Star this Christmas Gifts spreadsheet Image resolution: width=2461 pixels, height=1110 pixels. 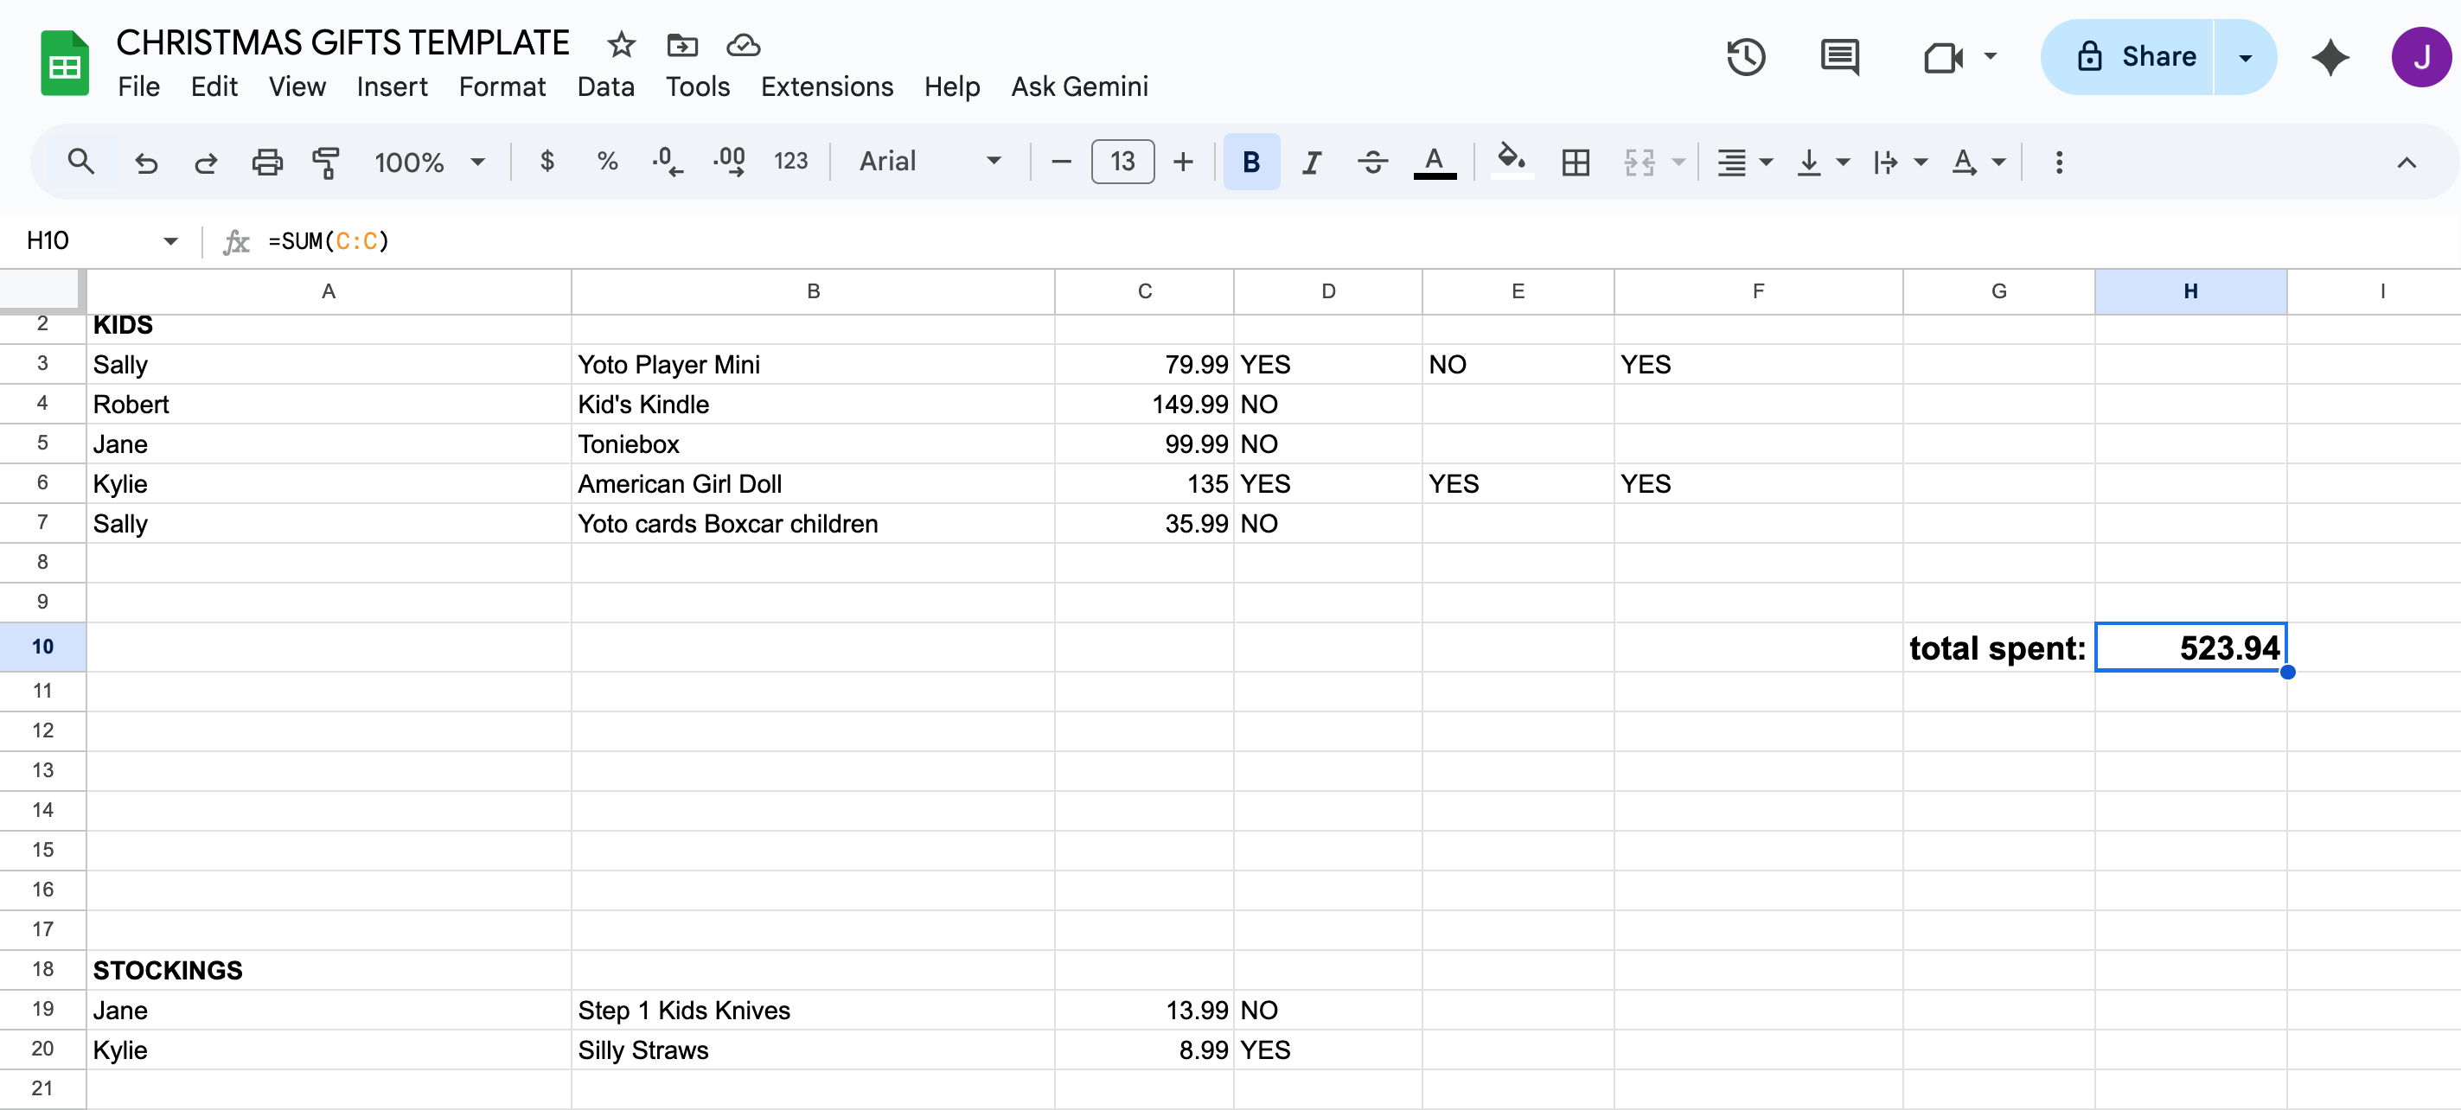tap(621, 44)
